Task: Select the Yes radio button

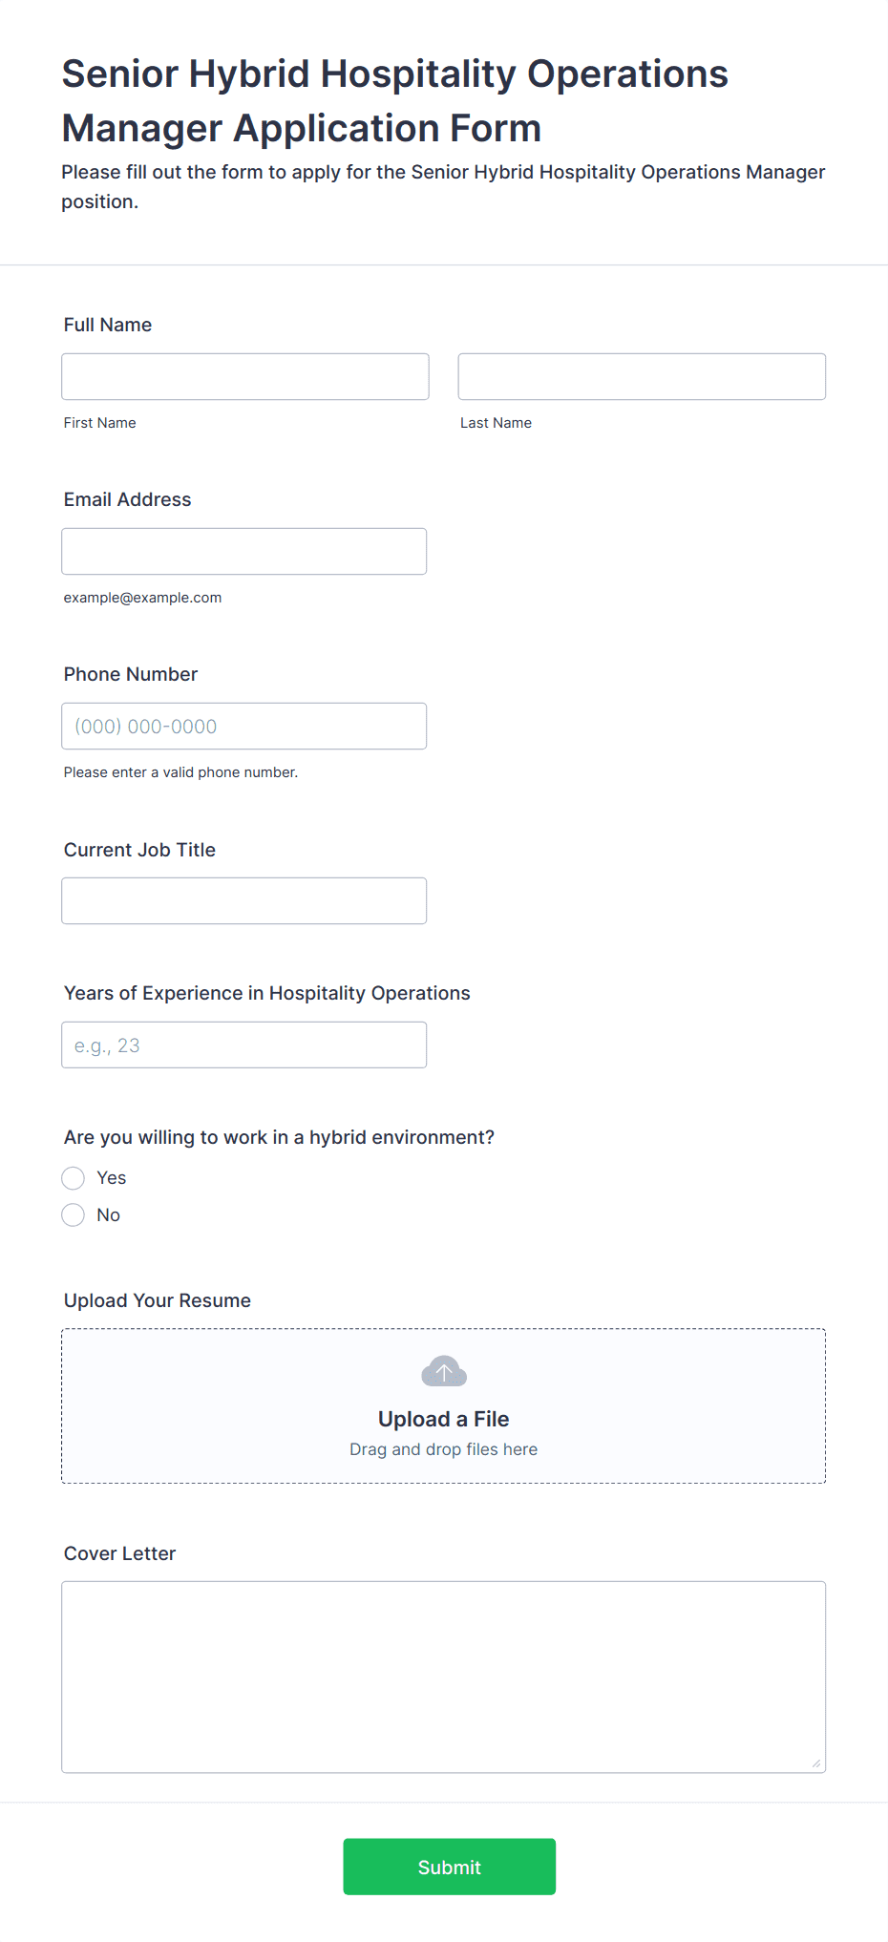Action: click(x=74, y=1178)
